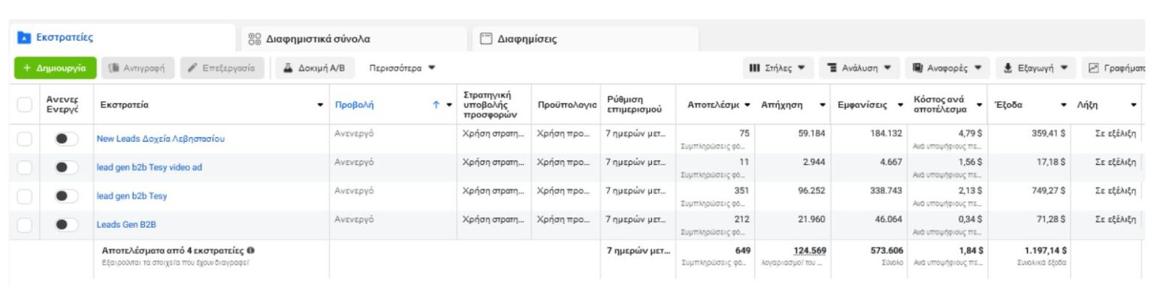Screen dimensions: 1154x305
Task: Expand the Εκστρατεία column header arrow
Action: coord(321,106)
